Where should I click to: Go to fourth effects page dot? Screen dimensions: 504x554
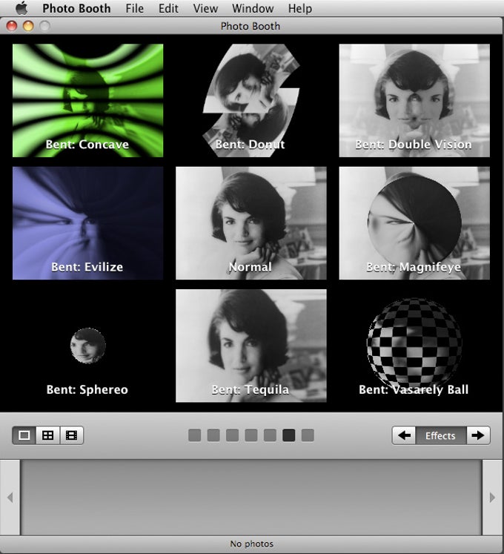tap(251, 435)
